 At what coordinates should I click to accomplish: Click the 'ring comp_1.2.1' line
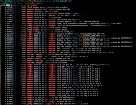click(x=79, y=81)
